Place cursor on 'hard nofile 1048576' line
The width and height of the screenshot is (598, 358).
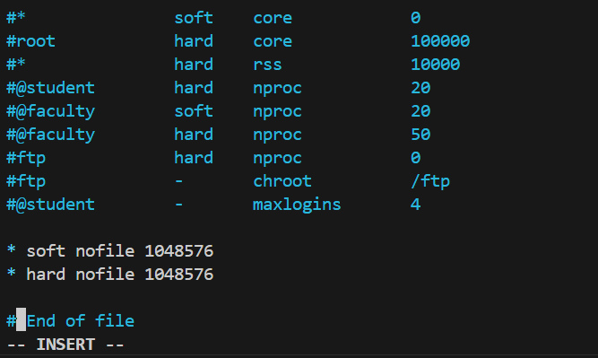(x=110, y=275)
